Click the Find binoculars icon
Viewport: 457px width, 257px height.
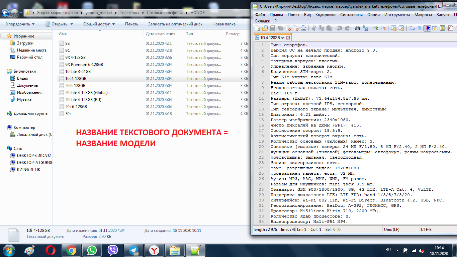pos(357,28)
